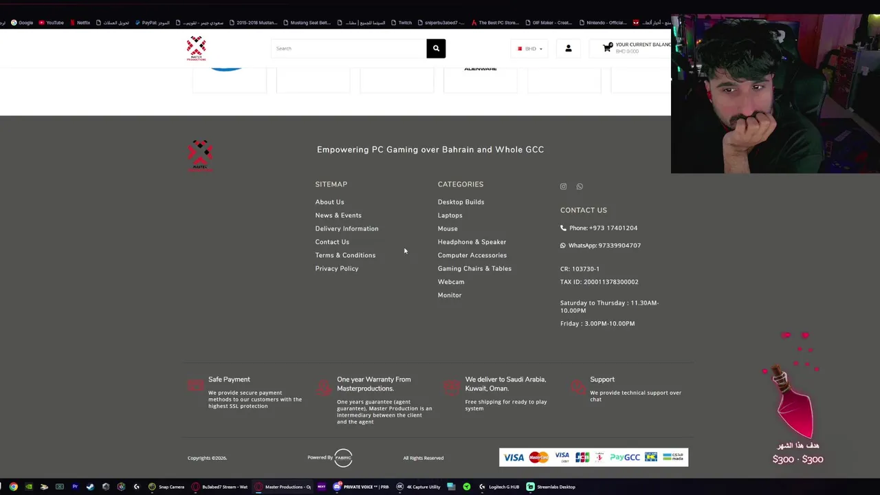Click the Safe Payment heading
This screenshot has width=880, height=495.
click(x=229, y=379)
